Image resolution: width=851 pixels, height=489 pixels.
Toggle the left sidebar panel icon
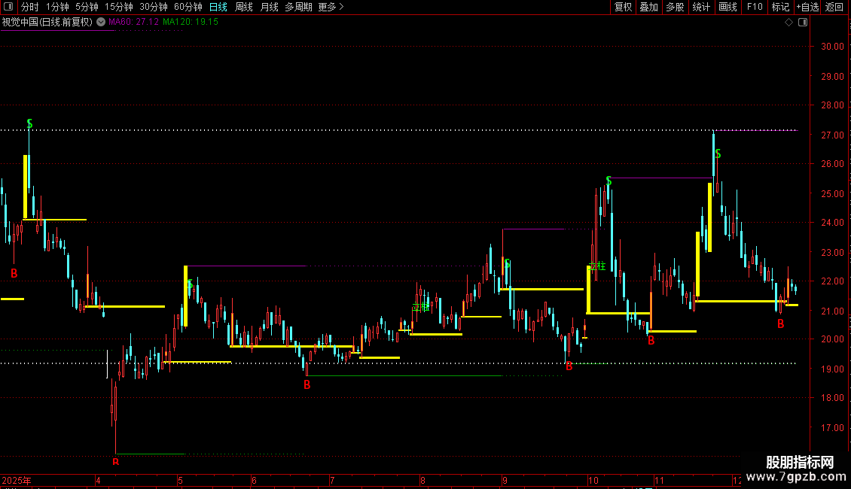[x=8, y=7]
